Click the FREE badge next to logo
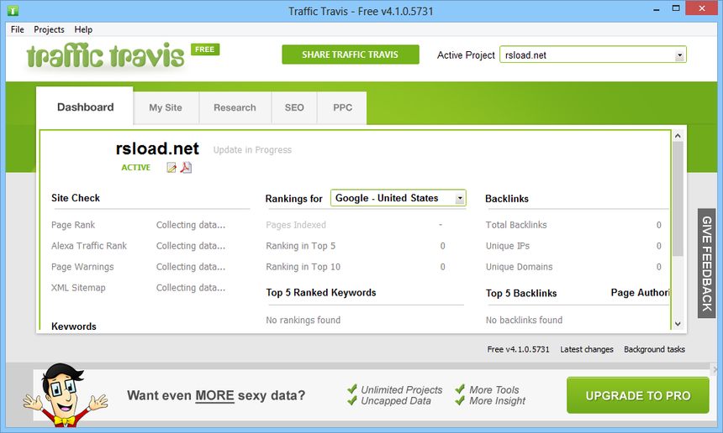The height and width of the screenshot is (433, 723). click(205, 50)
